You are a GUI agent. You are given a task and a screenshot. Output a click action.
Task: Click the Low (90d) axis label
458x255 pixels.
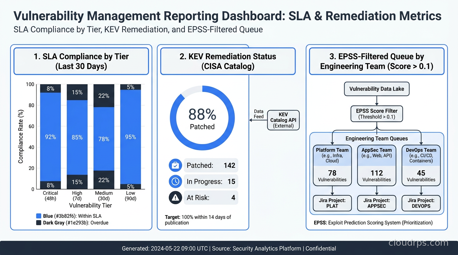pos(130,196)
